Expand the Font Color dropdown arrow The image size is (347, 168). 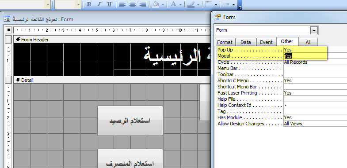pos(180,4)
